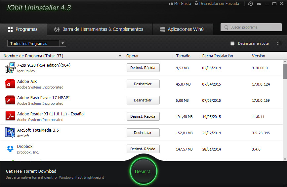Image resolution: width=287 pixels, height=187 pixels.
Task: Open Barra de Herramientas & Complementos tab
Action: click(x=100, y=29)
